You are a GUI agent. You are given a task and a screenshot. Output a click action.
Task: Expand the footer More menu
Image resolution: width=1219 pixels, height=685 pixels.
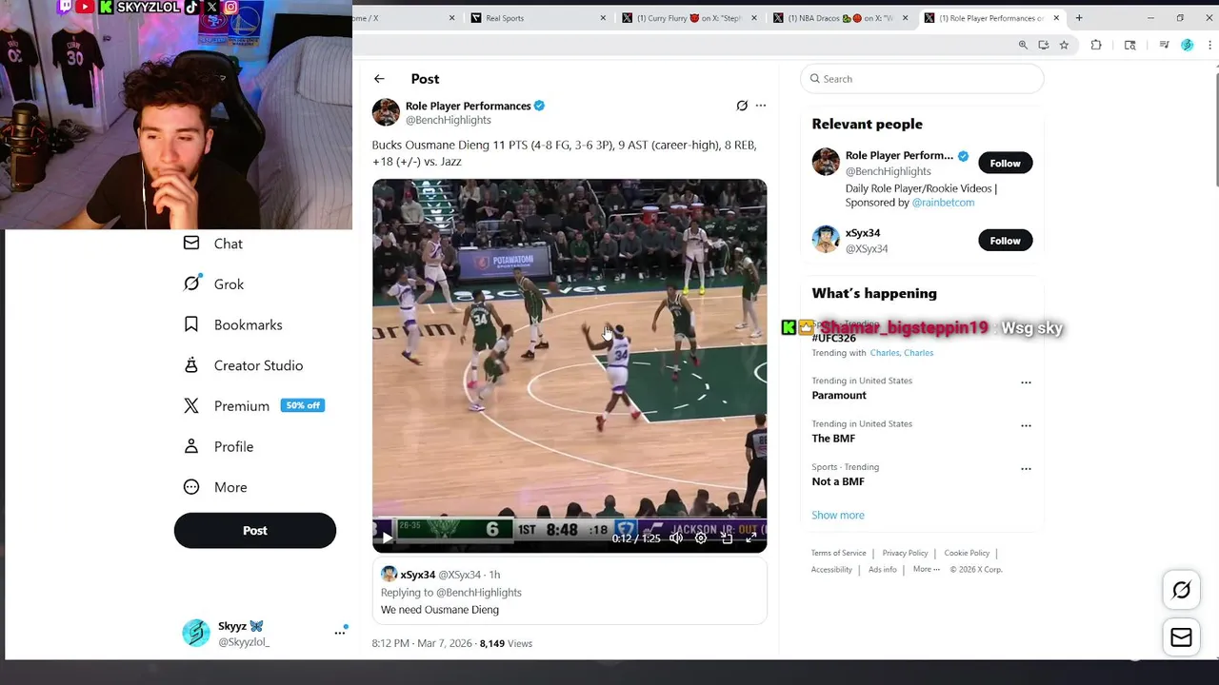point(926,569)
